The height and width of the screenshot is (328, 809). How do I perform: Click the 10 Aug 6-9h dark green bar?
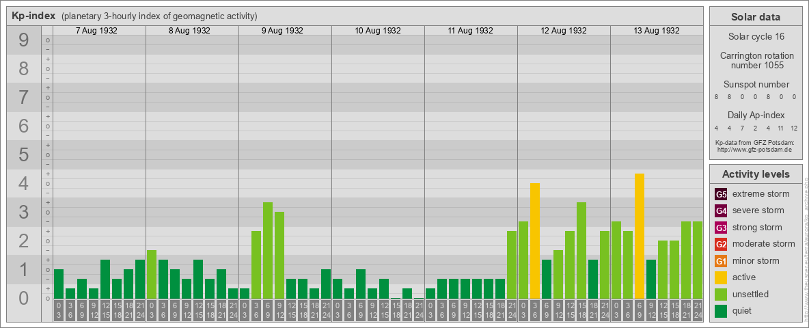(361, 284)
